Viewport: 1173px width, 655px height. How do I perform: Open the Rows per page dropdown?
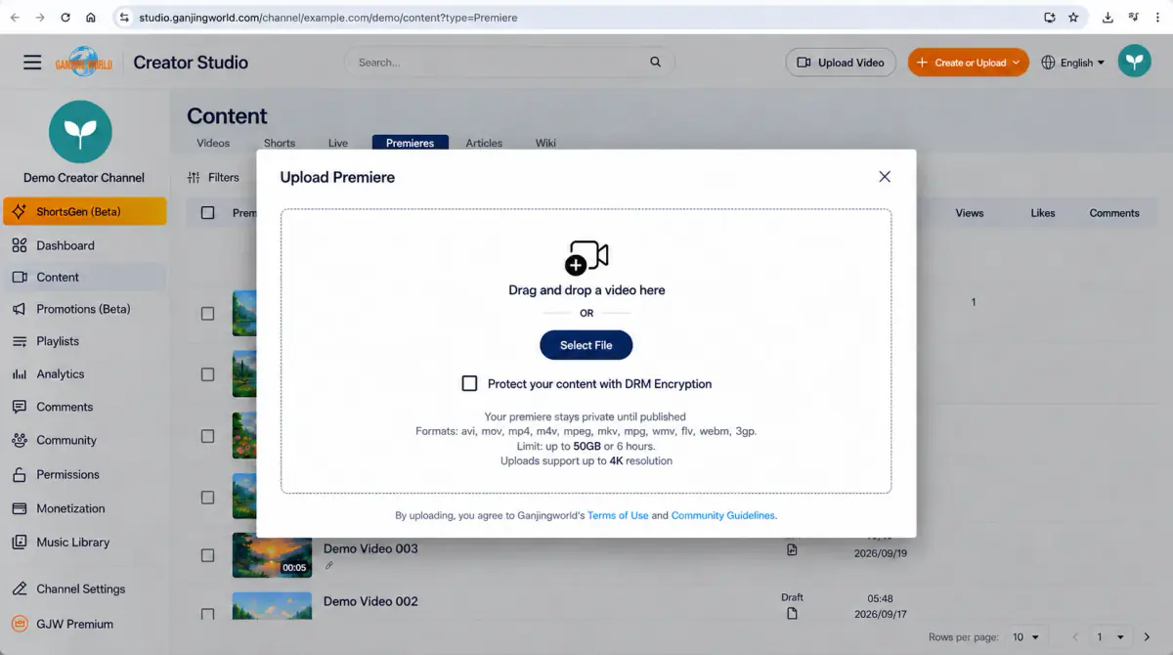(1025, 636)
